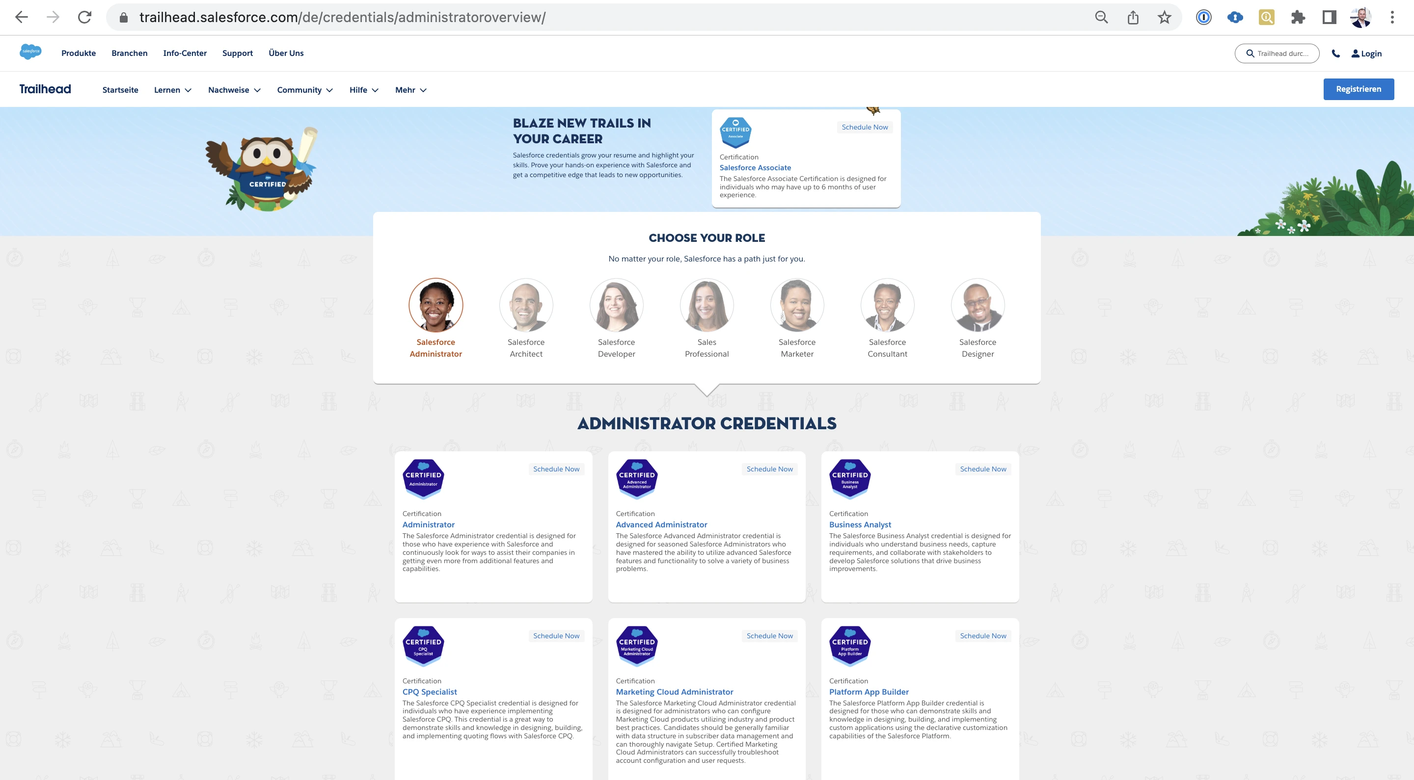Click the lock icon in the address bar
The height and width of the screenshot is (780, 1414).
(124, 18)
